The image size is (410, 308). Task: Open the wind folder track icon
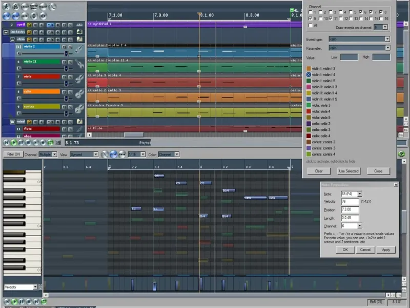tap(12, 122)
